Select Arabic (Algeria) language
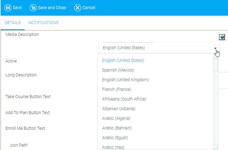The height and width of the screenshot is (150, 228). pyautogui.click(x=116, y=118)
